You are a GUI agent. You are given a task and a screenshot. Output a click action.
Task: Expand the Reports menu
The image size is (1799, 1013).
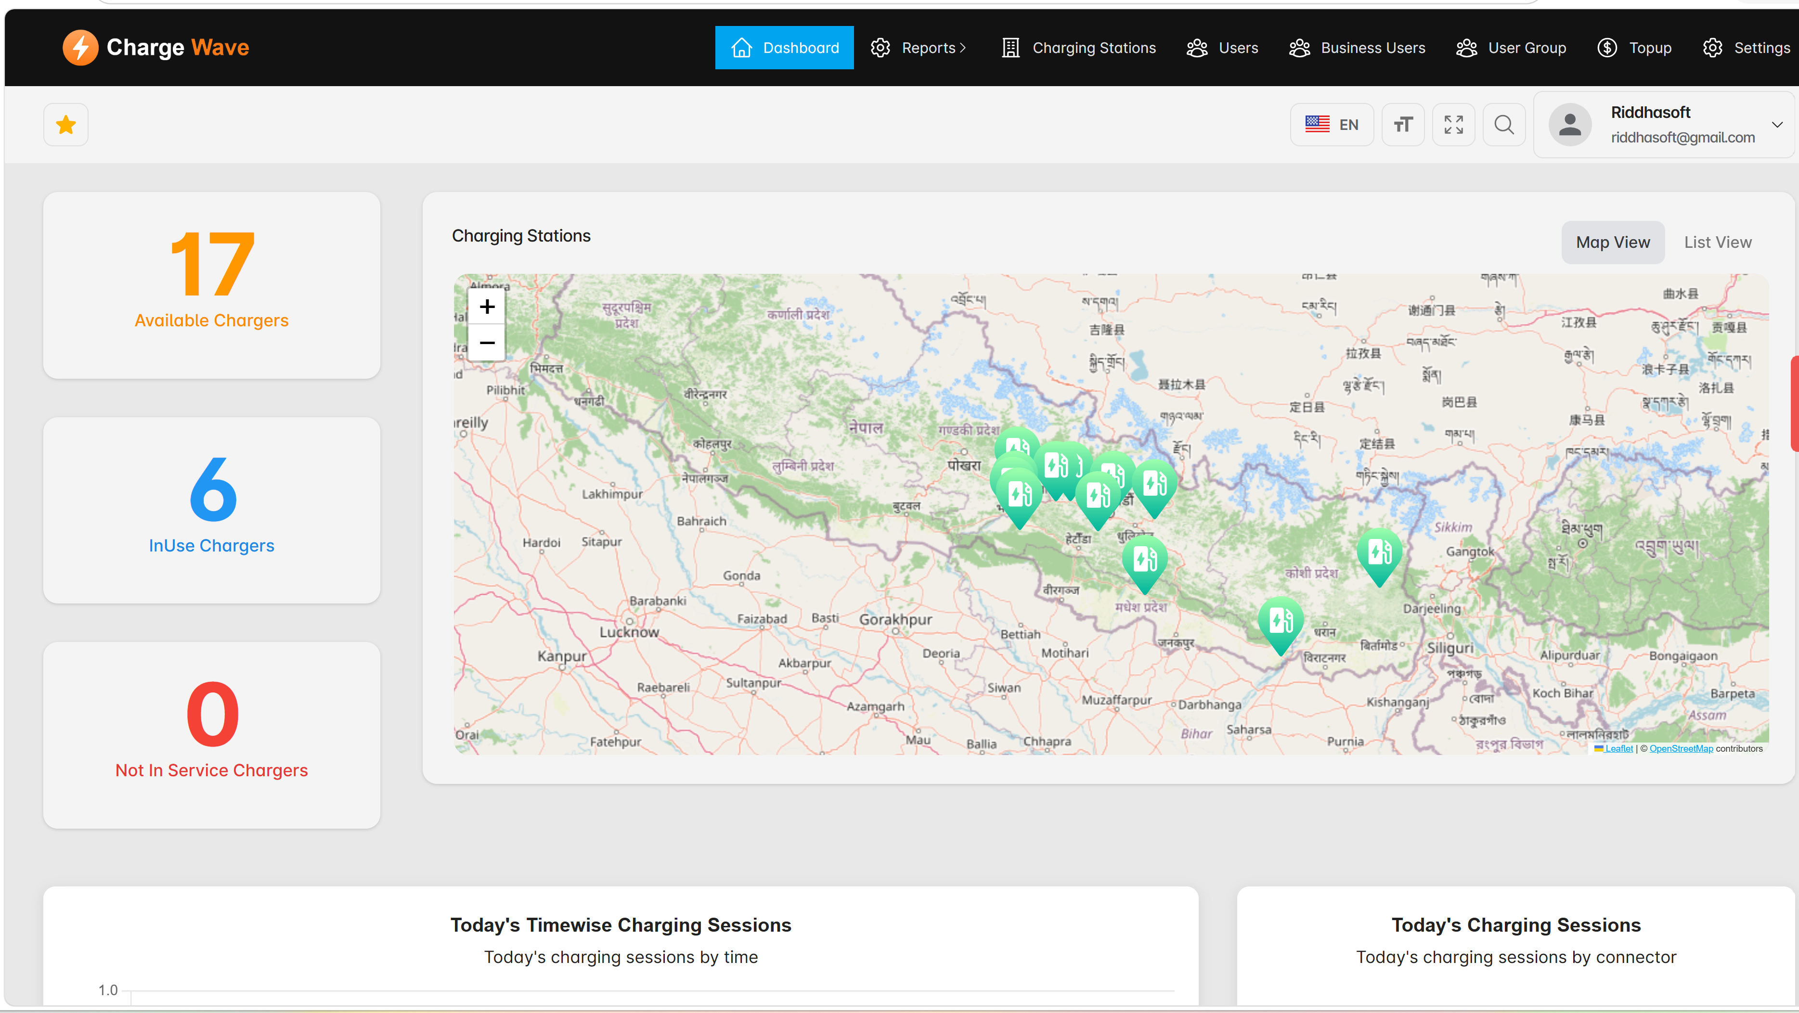coord(919,48)
